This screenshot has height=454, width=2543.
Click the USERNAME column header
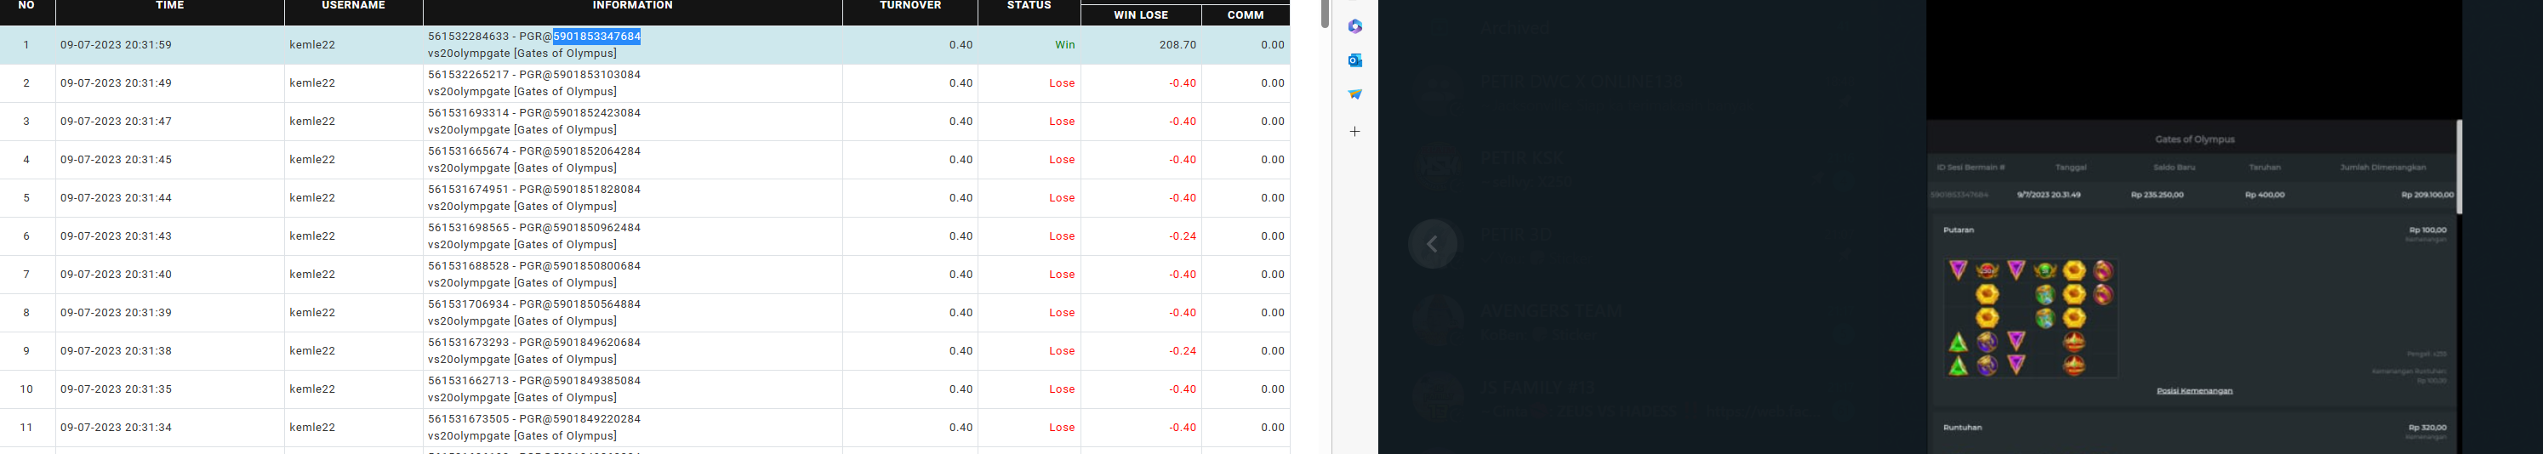tap(353, 6)
